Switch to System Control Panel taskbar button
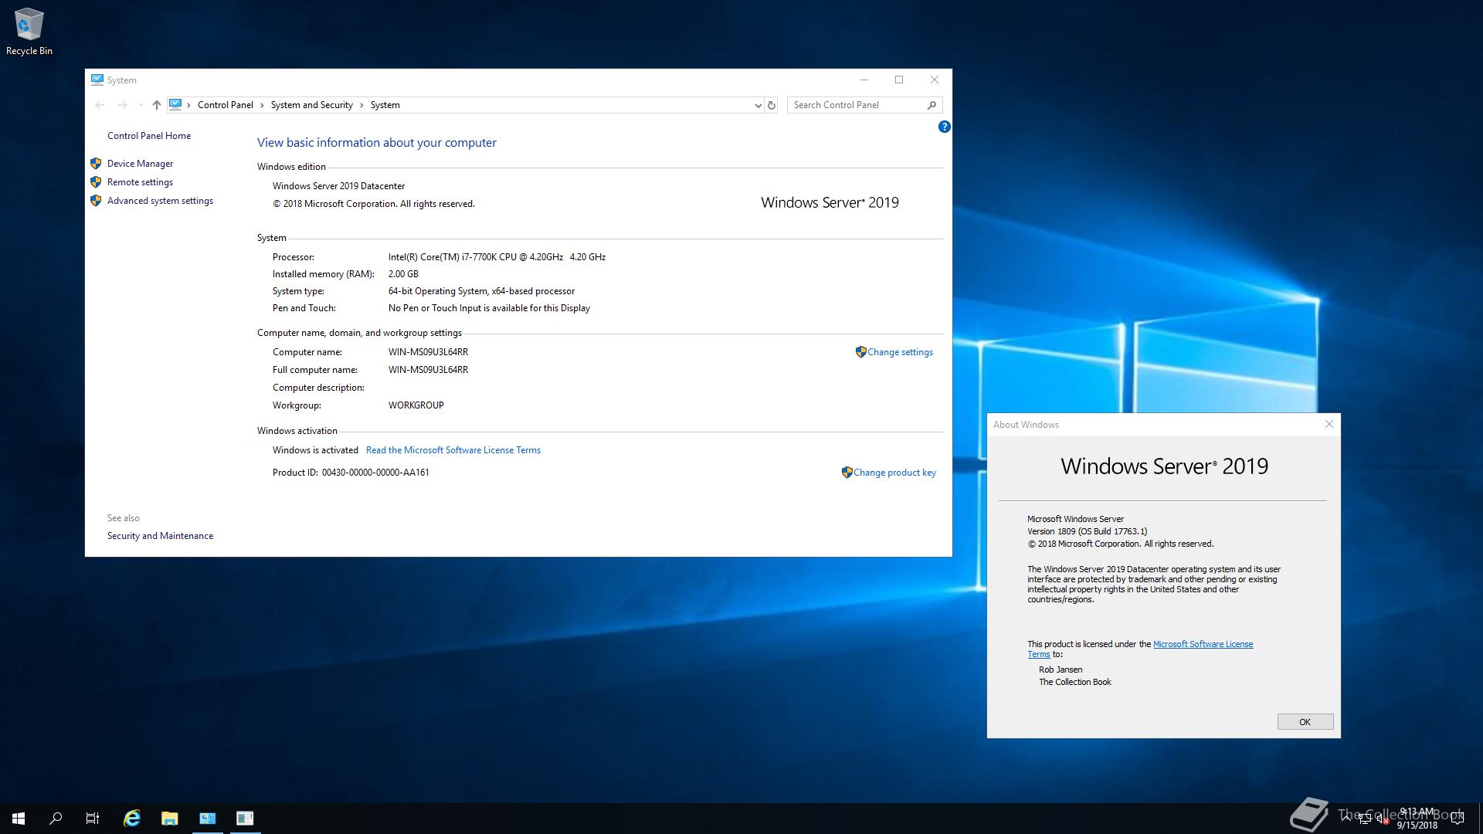Image resolution: width=1483 pixels, height=834 pixels. [207, 819]
